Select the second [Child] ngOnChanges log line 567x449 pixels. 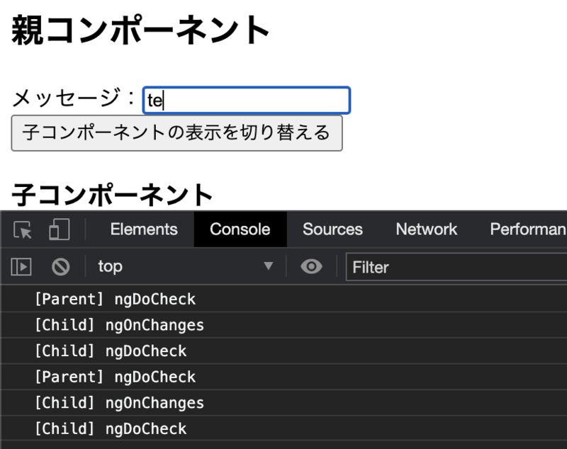pos(283,403)
